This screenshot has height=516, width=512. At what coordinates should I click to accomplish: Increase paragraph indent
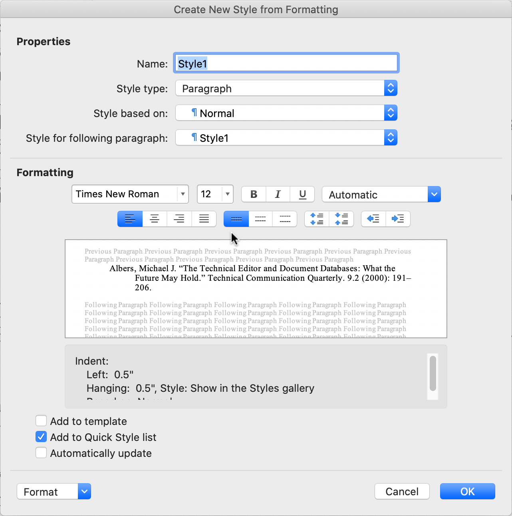[398, 219]
